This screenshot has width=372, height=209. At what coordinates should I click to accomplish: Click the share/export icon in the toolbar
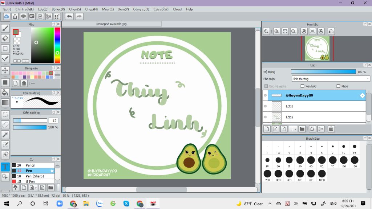(15, 16)
